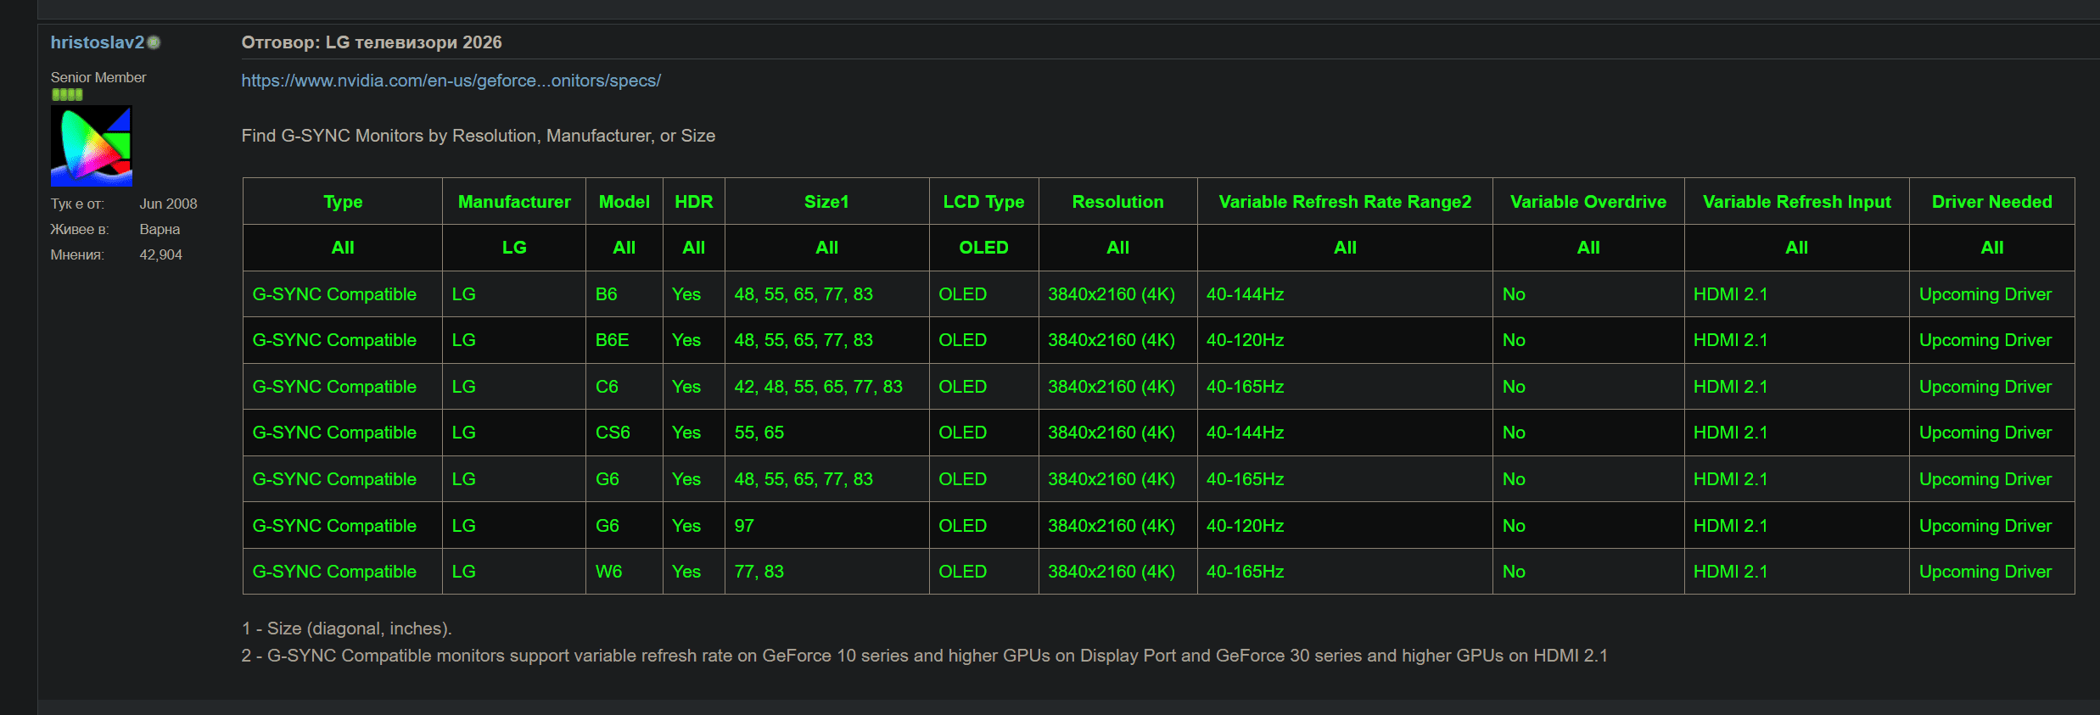Select the '42,904' post count
Image resolution: width=2100 pixels, height=715 pixels.
[160, 254]
